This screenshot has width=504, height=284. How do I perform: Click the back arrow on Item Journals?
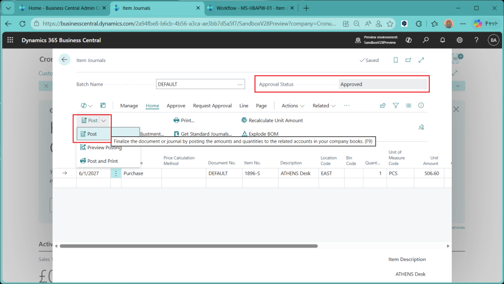[x=64, y=60]
